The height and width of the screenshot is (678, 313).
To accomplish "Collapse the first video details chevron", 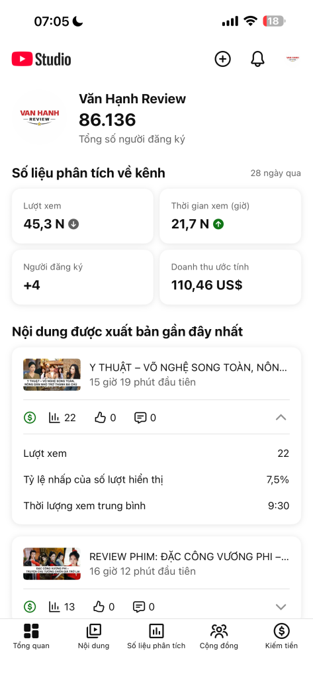I will [x=281, y=417].
